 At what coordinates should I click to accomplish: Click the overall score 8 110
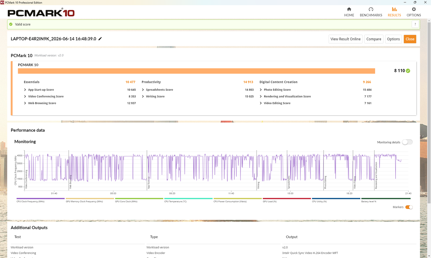tap(399, 71)
